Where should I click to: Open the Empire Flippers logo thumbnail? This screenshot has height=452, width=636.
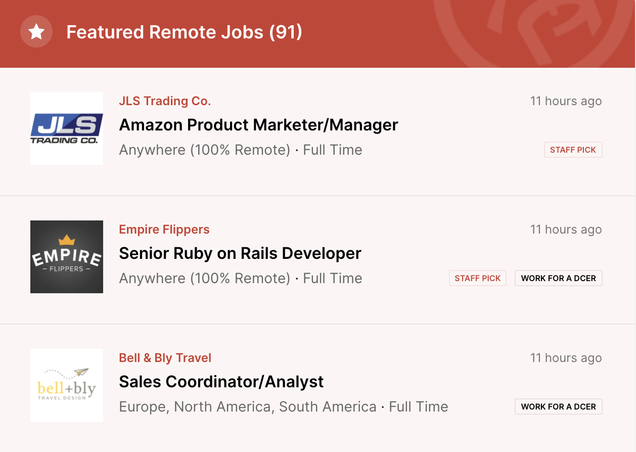(x=67, y=257)
